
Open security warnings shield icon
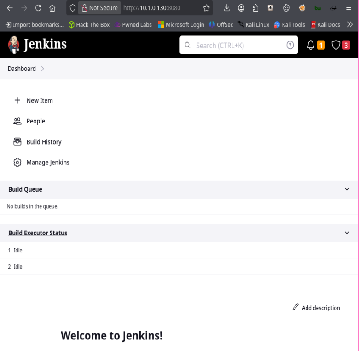coord(336,45)
